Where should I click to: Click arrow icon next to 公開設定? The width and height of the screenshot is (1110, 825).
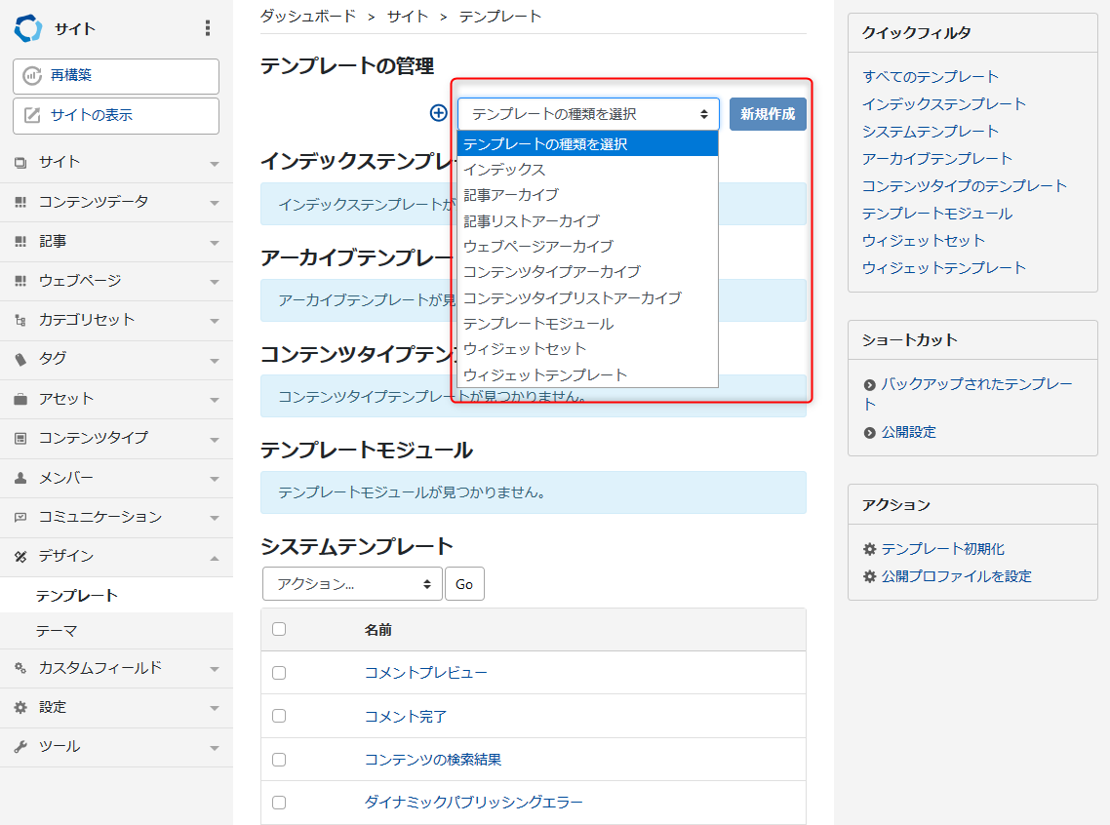point(869,432)
